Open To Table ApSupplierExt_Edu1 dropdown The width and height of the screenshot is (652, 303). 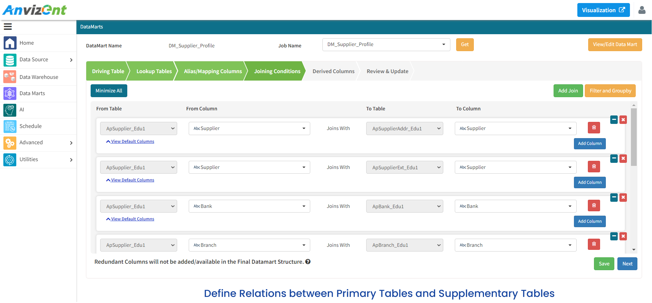click(405, 167)
